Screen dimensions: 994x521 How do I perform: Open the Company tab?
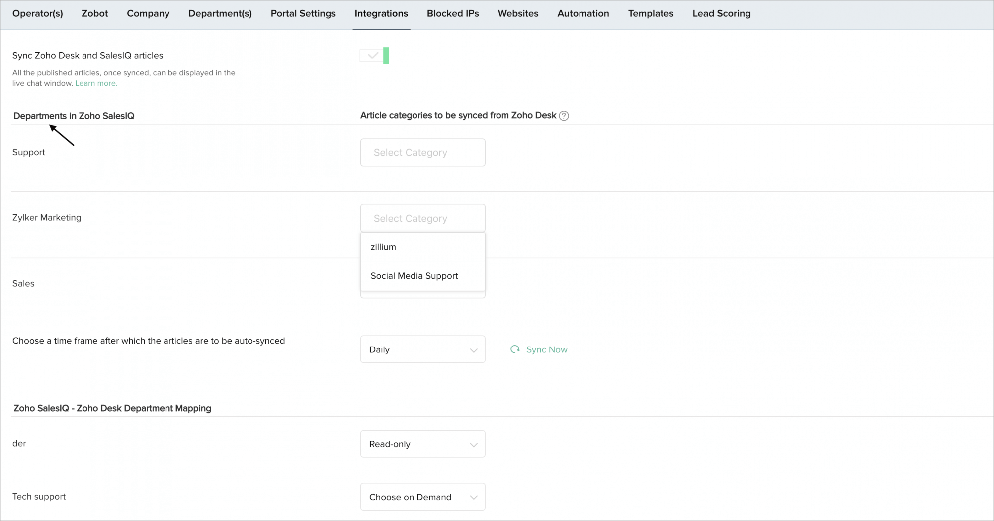click(148, 14)
